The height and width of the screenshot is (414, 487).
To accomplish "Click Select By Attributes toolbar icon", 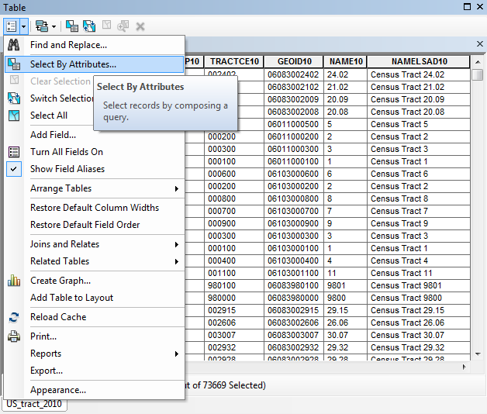I will tap(72, 26).
